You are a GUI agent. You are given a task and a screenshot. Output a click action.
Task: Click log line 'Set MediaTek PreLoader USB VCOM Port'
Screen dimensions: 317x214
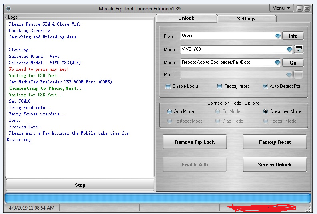[60, 82]
